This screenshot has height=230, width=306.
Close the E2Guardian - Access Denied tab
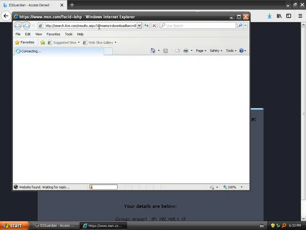click(62, 5)
